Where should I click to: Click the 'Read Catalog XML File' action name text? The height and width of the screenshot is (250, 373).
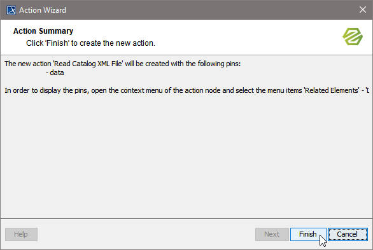pyautogui.click(x=88, y=64)
